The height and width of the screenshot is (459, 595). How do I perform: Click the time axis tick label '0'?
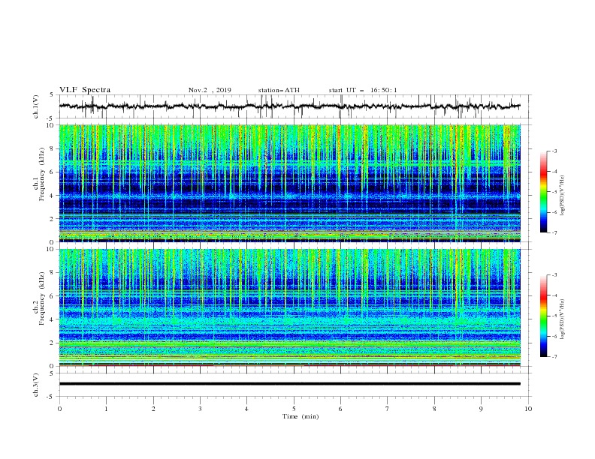click(59, 409)
